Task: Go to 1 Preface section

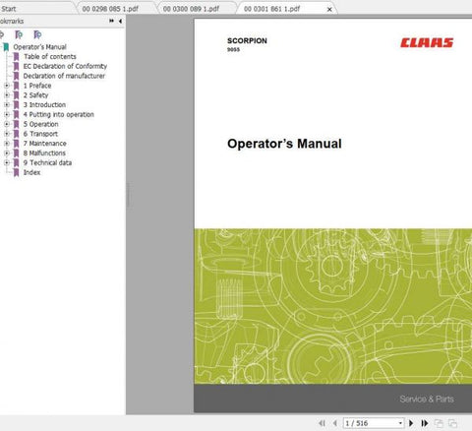Action: 37,86
